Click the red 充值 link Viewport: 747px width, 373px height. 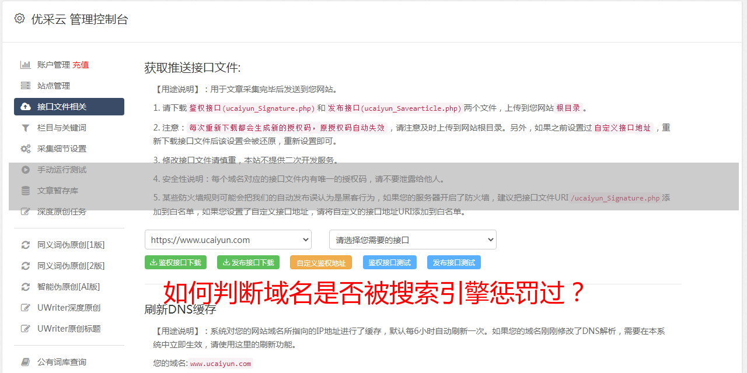pyautogui.click(x=81, y=65)
